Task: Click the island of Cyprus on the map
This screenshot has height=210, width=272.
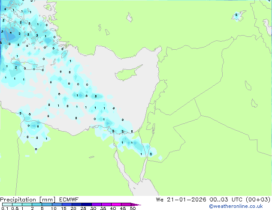Action: coord(127,74)
